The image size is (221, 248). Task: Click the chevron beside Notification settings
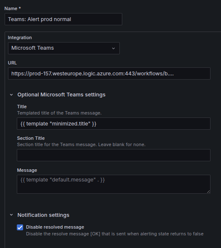point(11,215)
